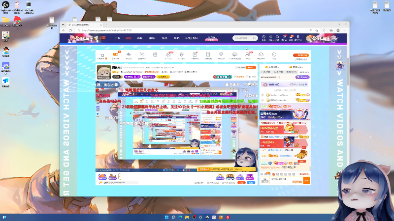The height and width of the screenshot is (221, 394).
Task: Click the light bulb icon in site header
Action: coord(298,37)
